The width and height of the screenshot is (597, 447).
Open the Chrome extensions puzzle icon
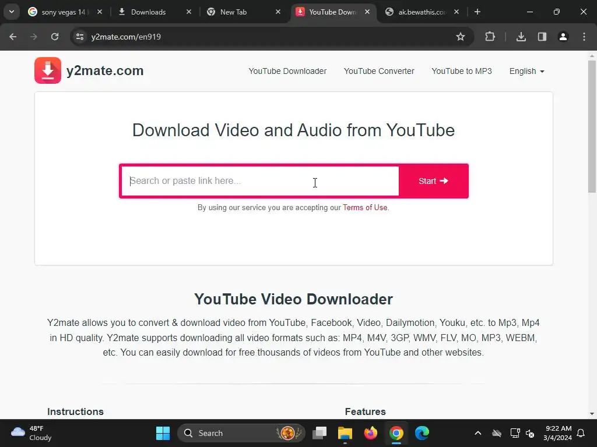point(490,37)
